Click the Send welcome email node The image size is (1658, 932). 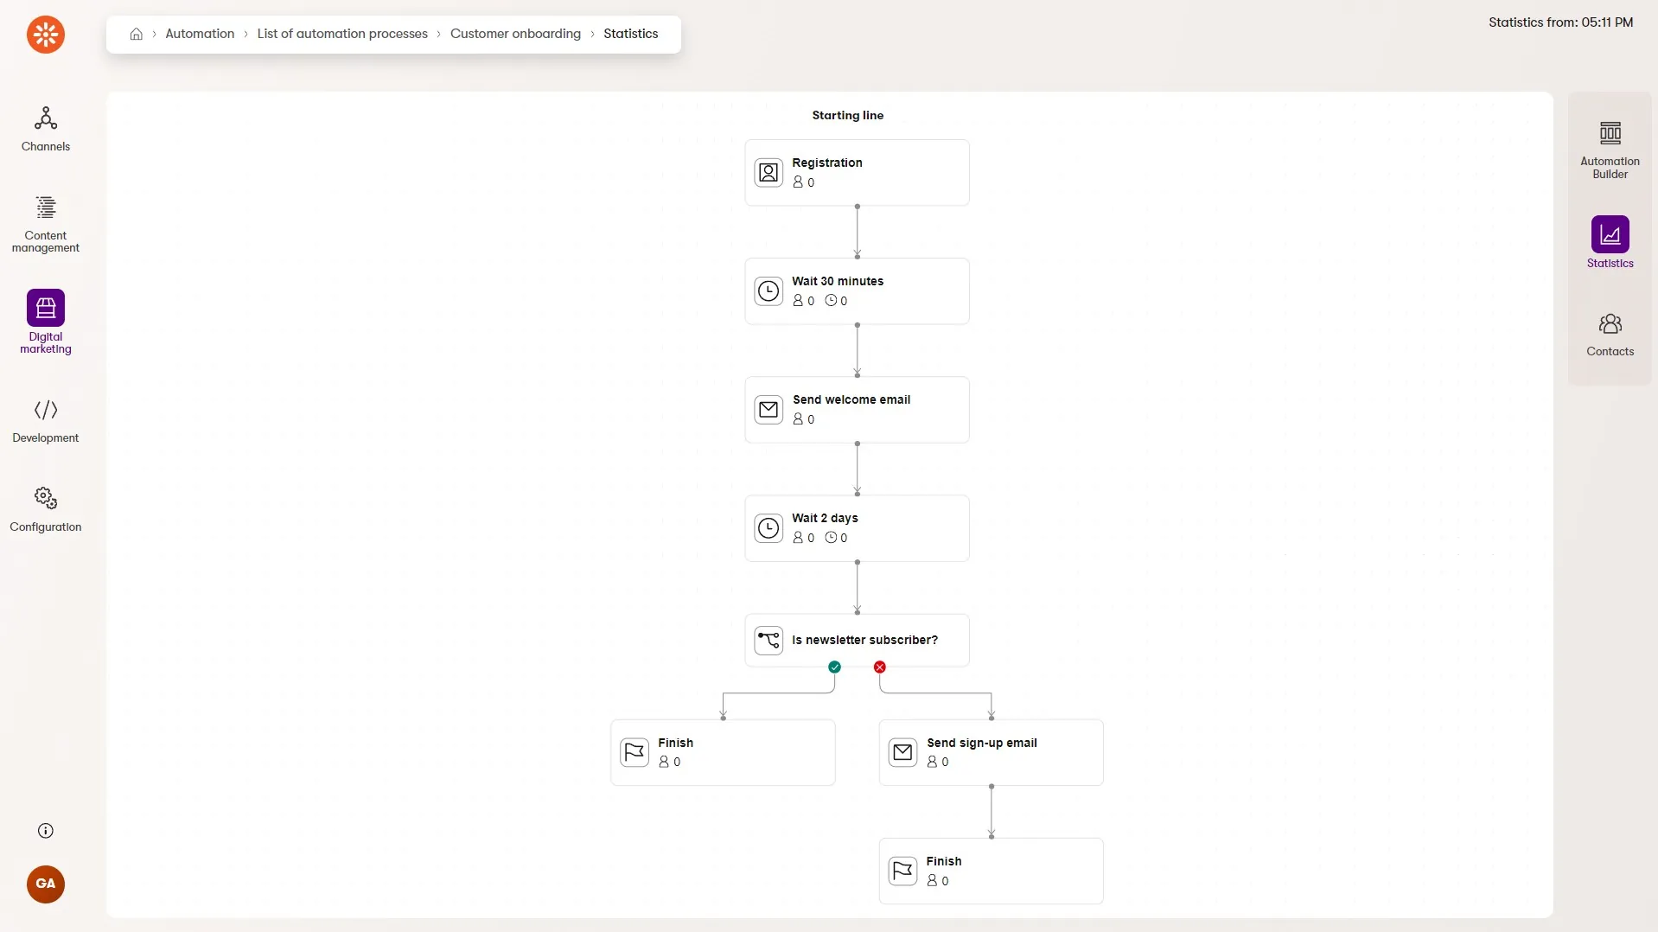(x=857, y=410)
